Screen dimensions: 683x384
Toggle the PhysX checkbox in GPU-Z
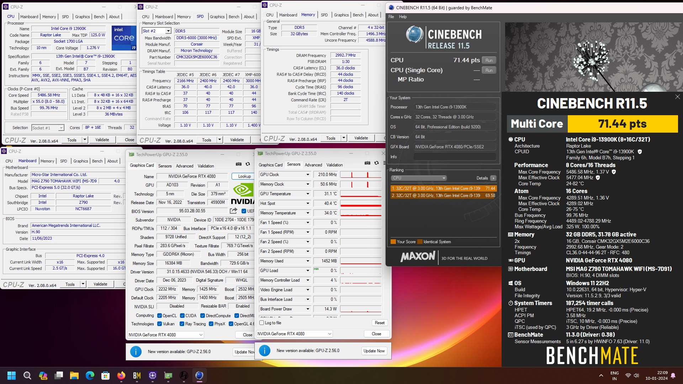211,324
